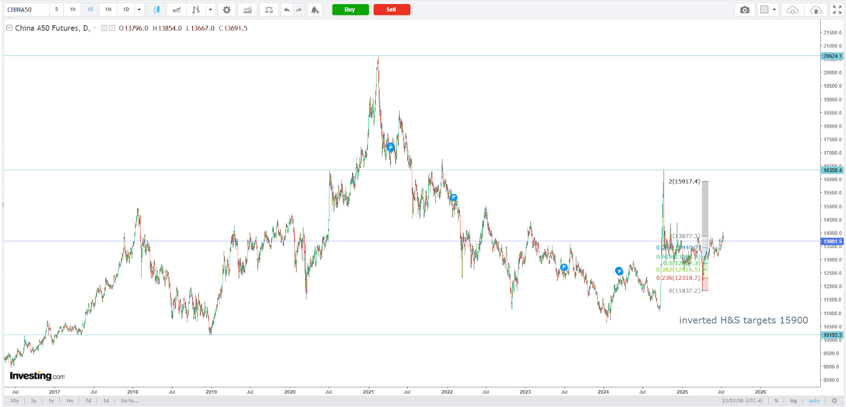Create a price alert bell icon
The width and height of the screenshot is (846, 407).
tap(315, 10)
